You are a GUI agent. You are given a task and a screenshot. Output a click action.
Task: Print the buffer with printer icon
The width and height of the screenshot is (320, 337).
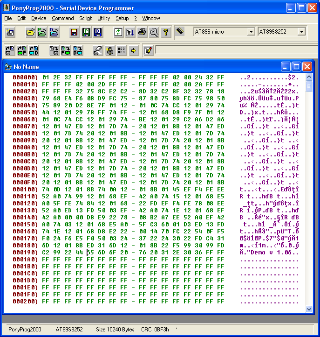pyautogui.click(x=142, y=32)
